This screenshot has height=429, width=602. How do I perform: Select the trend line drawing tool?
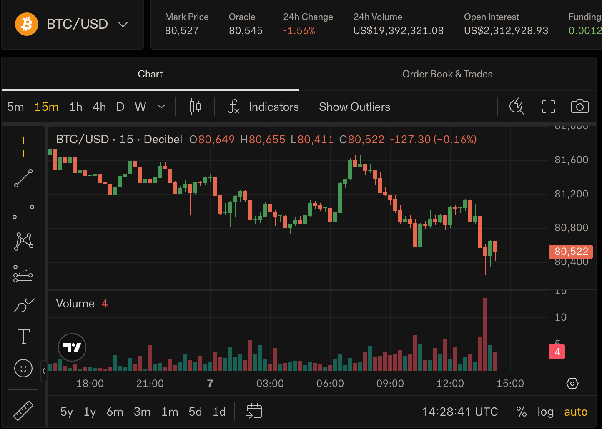24,178
